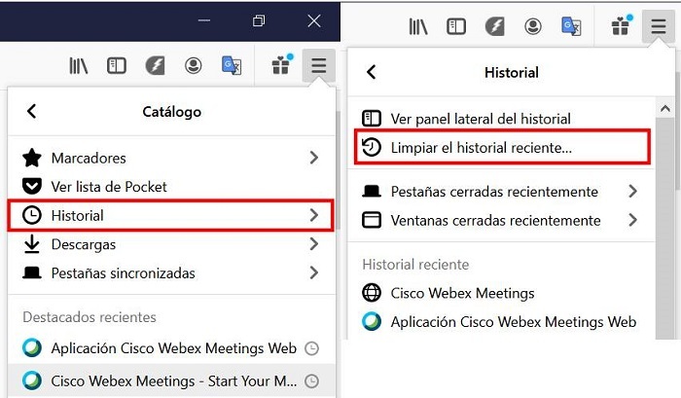Open Ver lista de Pocket
Viewport: 681px width, 398px height.
click(x=109, y=186)
